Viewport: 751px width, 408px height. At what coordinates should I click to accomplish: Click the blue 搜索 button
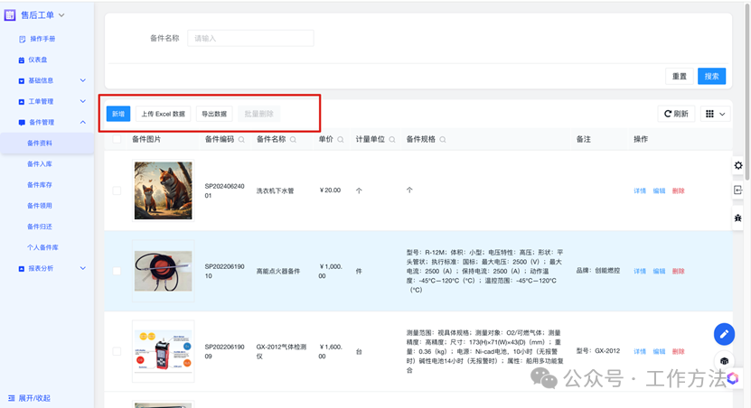click(711, 77)
